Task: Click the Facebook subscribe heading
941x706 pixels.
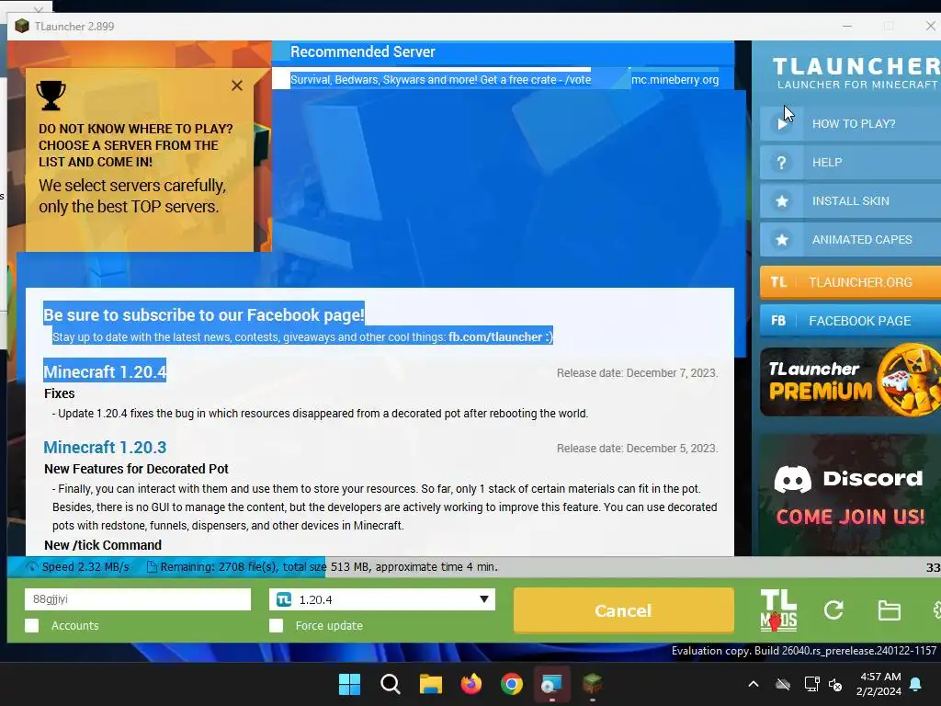Action: click(203, 315)
